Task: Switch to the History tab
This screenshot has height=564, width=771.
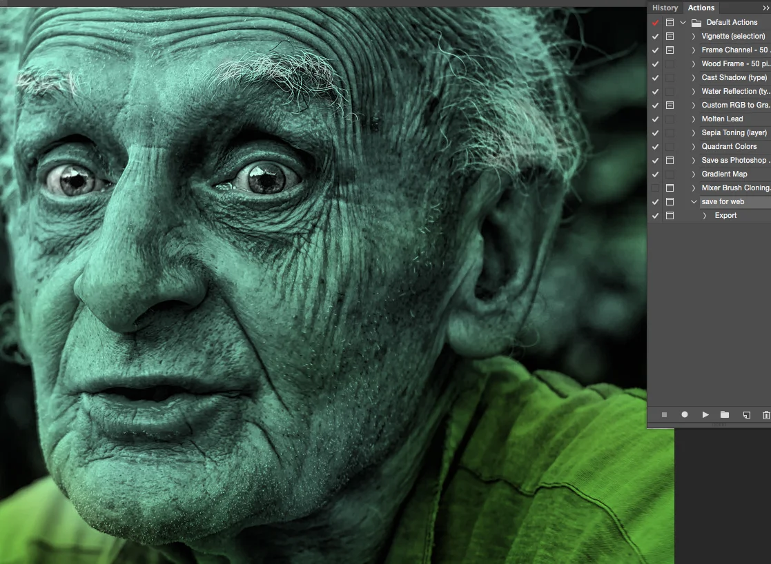Action: 665,8
